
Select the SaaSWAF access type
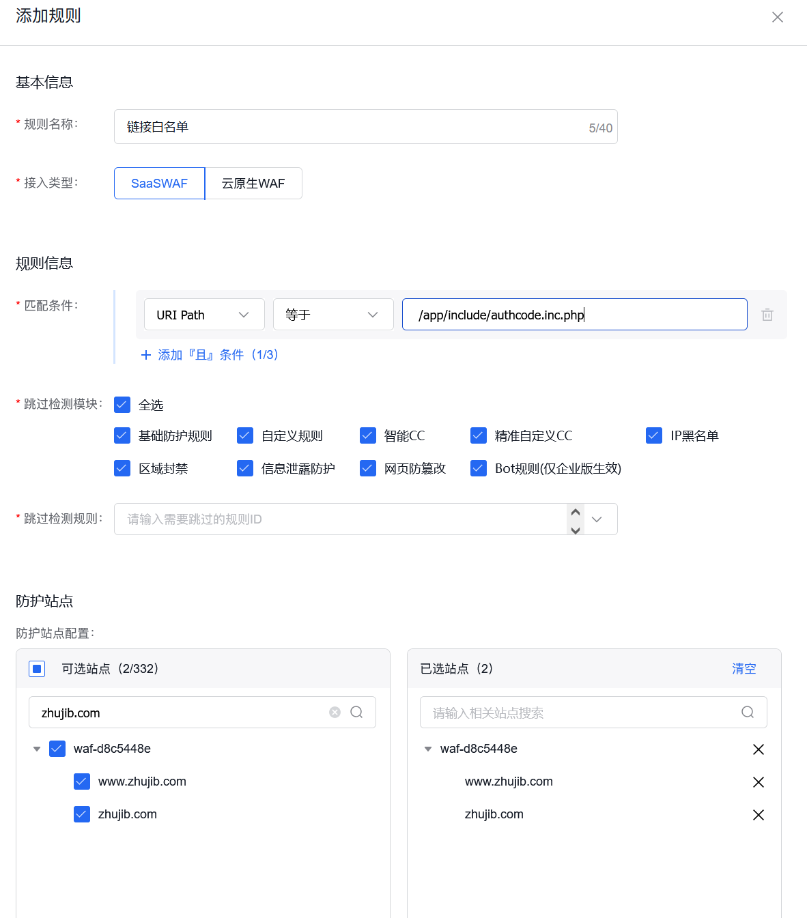pyautogui.click(x=159, y=183)
